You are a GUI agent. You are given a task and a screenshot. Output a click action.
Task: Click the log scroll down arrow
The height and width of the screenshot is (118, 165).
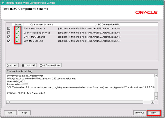click(156, 99)
